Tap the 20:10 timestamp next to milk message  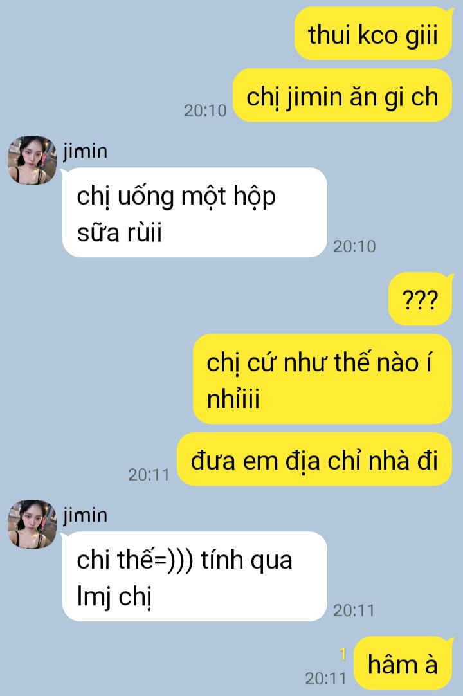[354, 246]
